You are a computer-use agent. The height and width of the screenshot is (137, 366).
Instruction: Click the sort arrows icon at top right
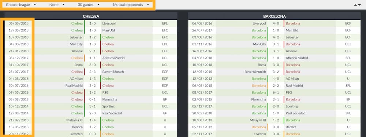[357, 5]
